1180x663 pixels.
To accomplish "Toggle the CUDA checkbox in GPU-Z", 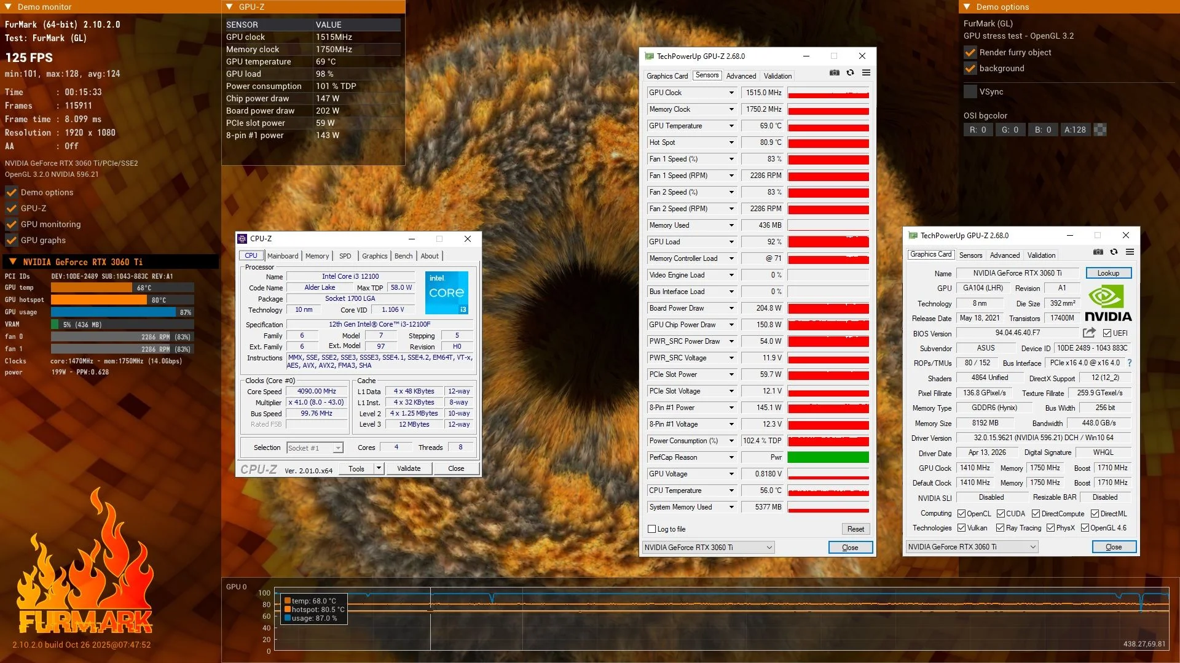I will 1001,514.
